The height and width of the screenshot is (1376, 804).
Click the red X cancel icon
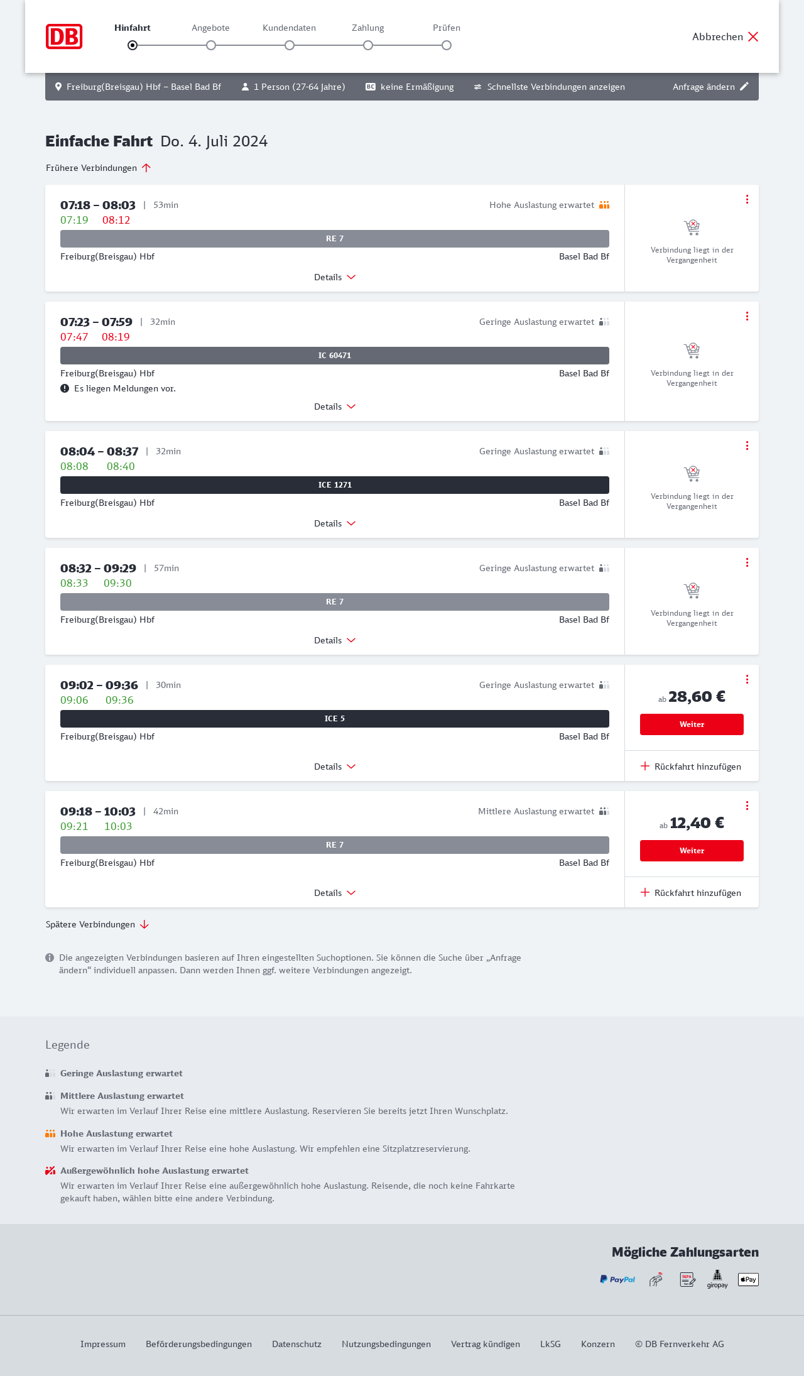tap(753, 36)
